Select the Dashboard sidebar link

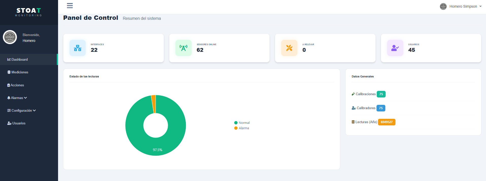(29, 59)
